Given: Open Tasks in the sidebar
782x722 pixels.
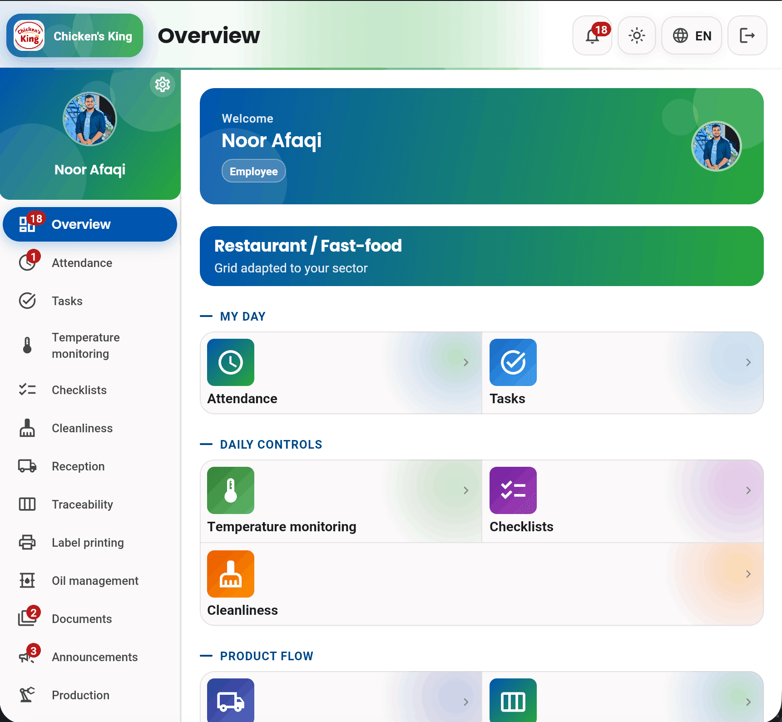Looking at the screenshot, I should [90, 301].
